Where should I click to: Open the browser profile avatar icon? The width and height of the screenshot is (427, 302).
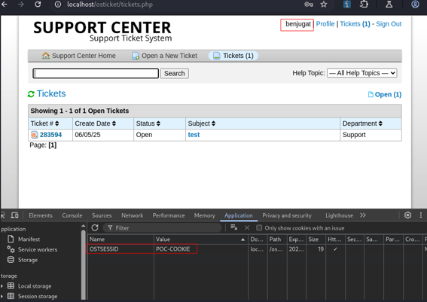415,5
